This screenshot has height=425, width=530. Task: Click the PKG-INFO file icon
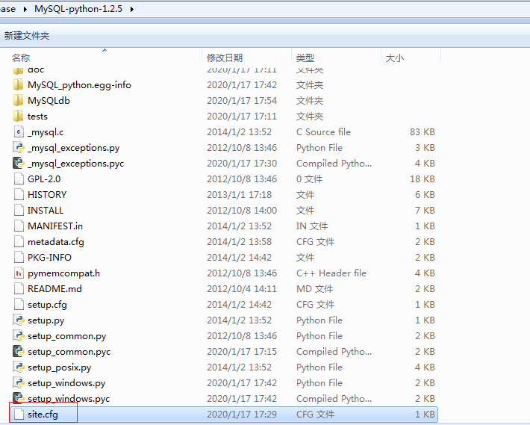[x=19, y=257]
